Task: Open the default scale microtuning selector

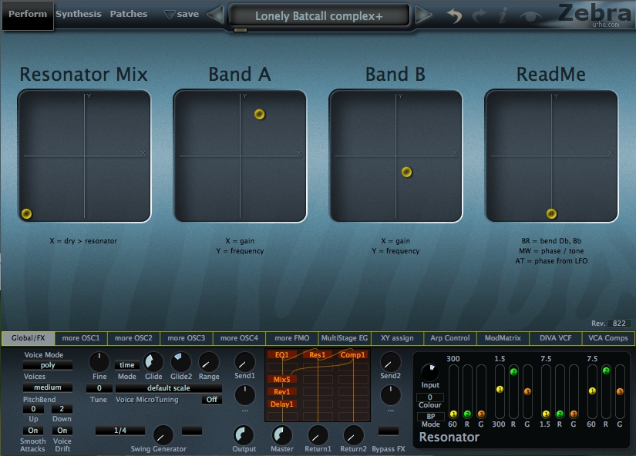Action: (x=168, y=388)
